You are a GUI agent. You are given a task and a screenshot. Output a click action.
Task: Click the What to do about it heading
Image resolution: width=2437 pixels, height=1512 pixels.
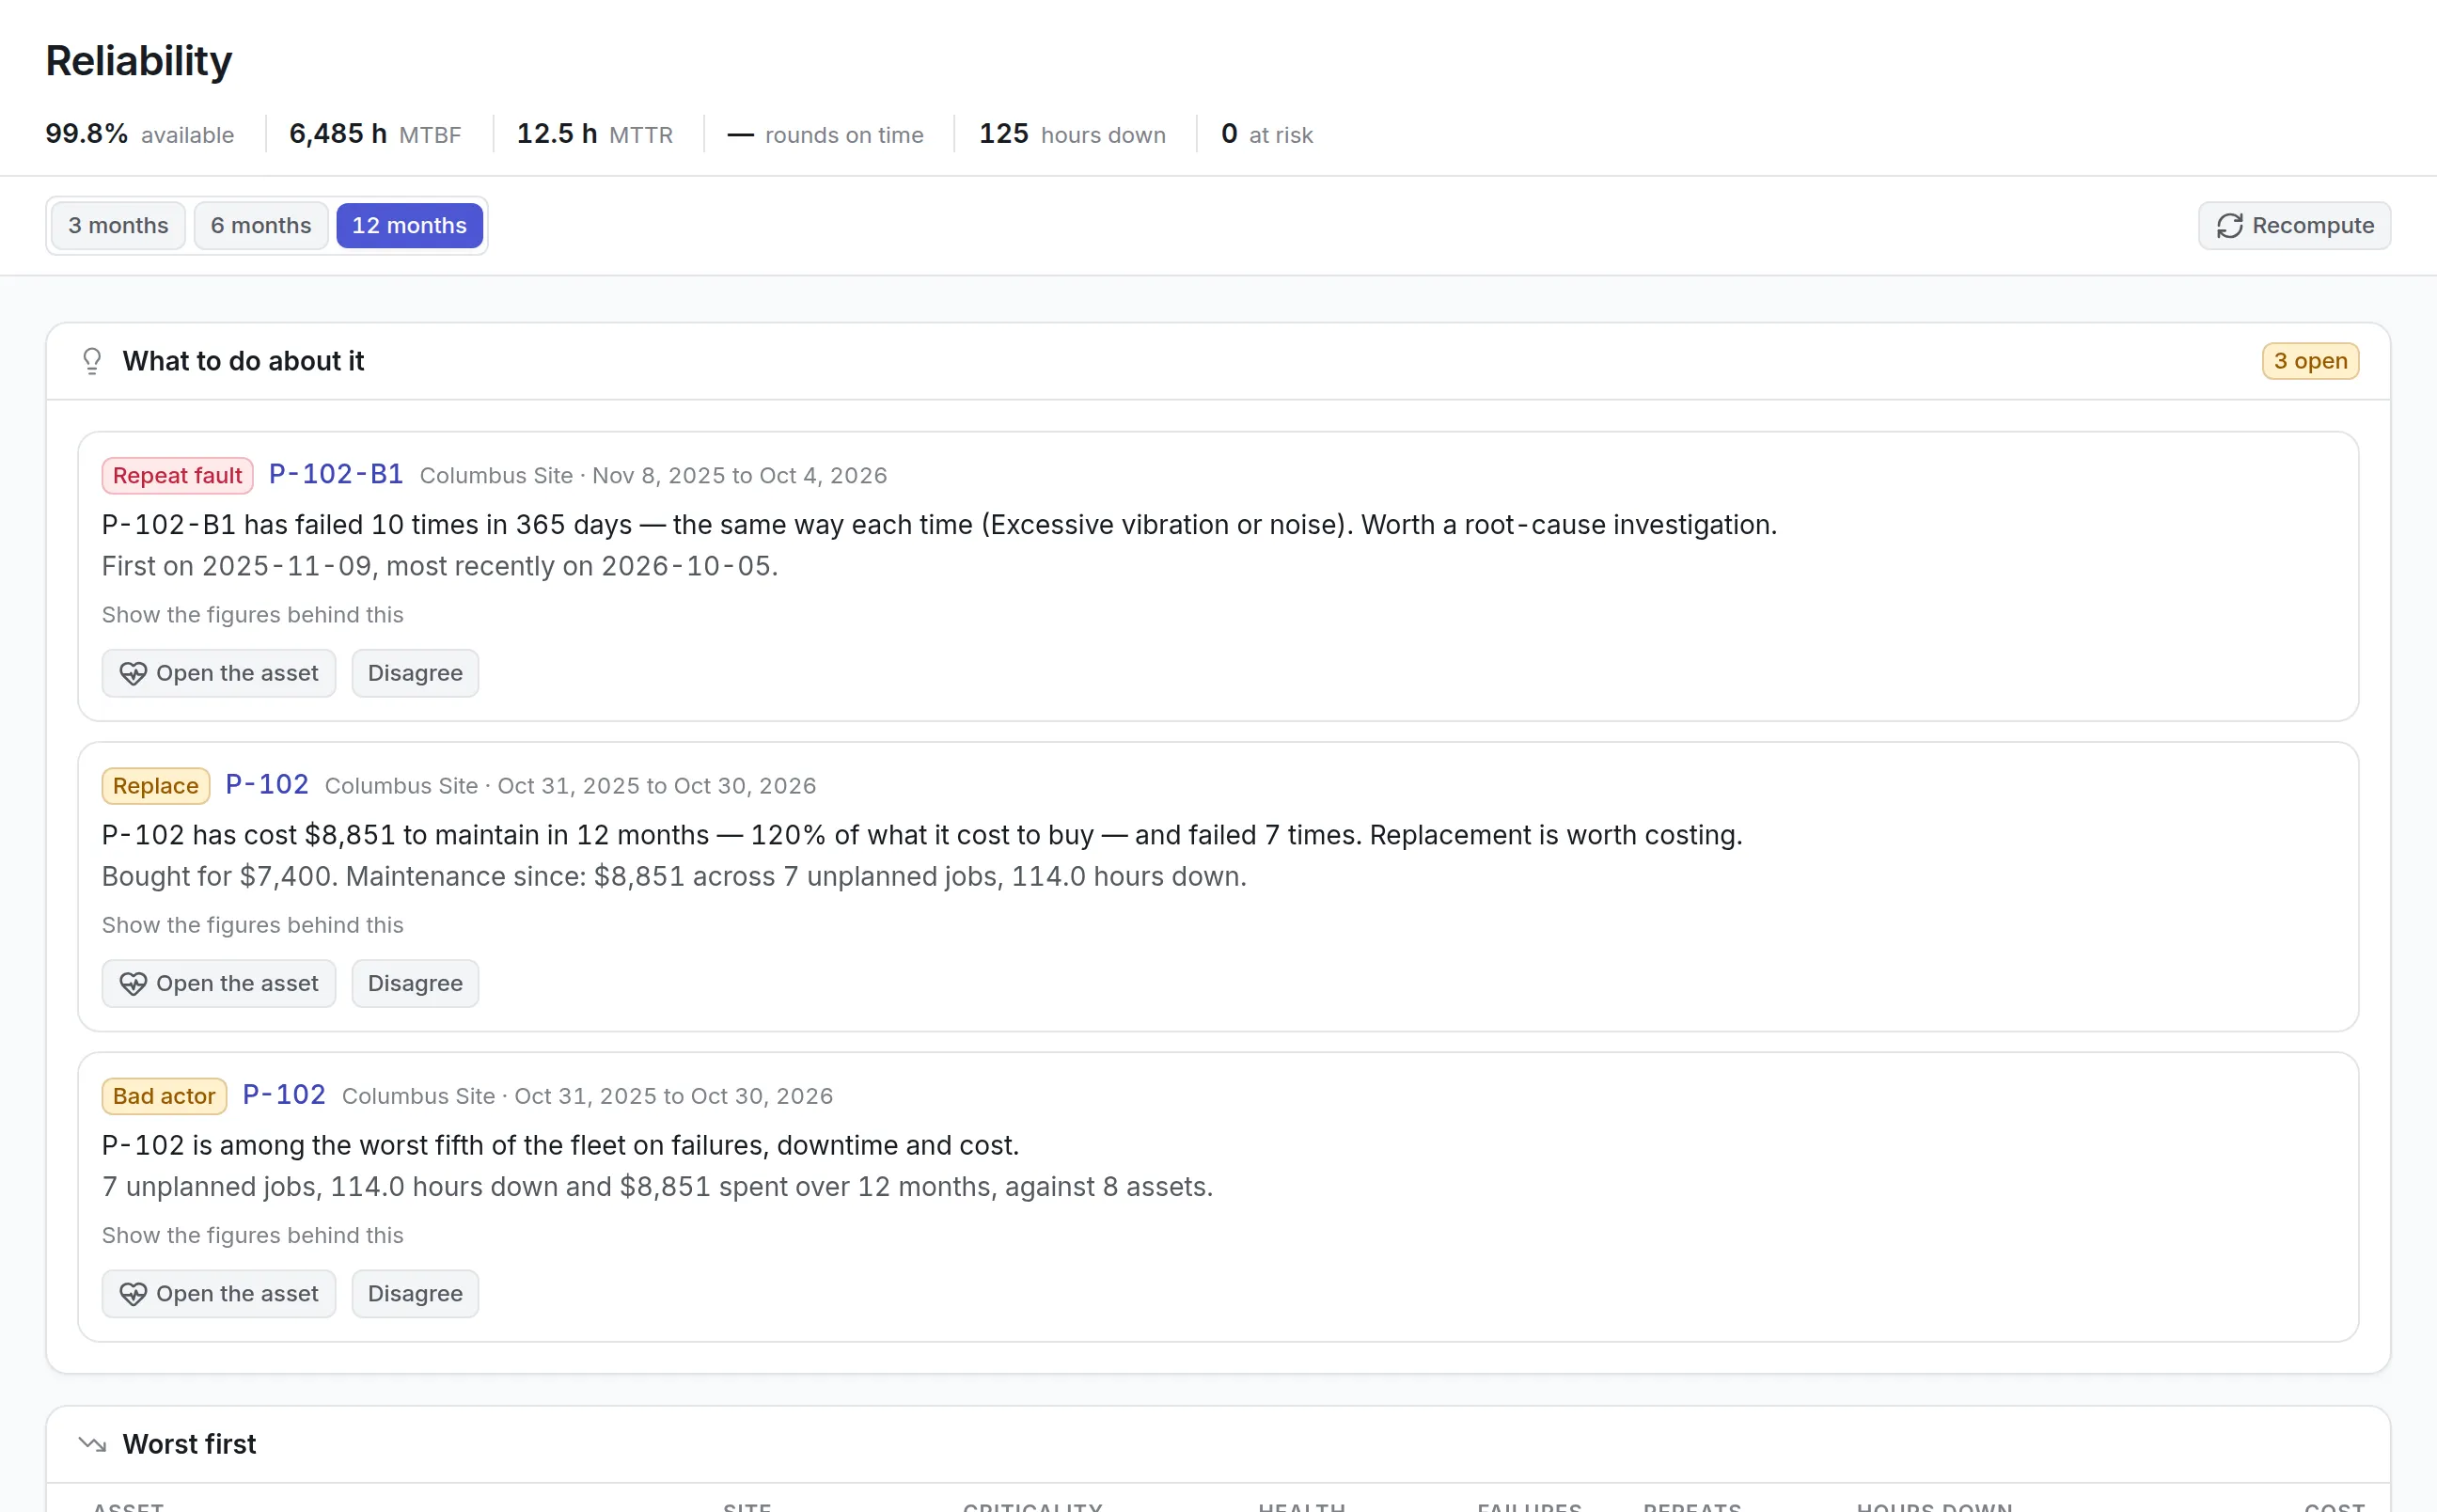point(243,361)
